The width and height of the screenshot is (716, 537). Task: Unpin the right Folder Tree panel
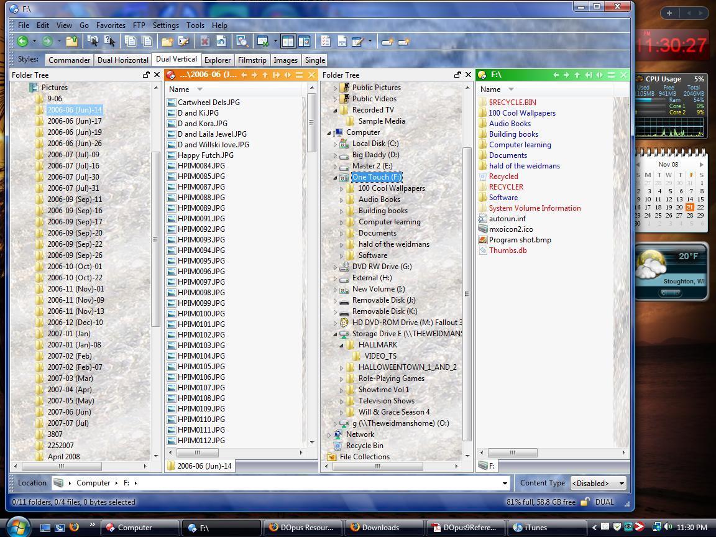[457, 75]
